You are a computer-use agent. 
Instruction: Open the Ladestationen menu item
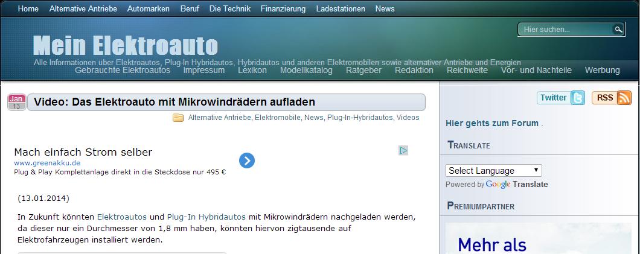point(341,8)
